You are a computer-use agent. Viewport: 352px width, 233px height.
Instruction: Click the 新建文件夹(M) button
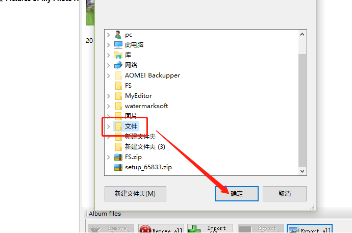[135, 194]
